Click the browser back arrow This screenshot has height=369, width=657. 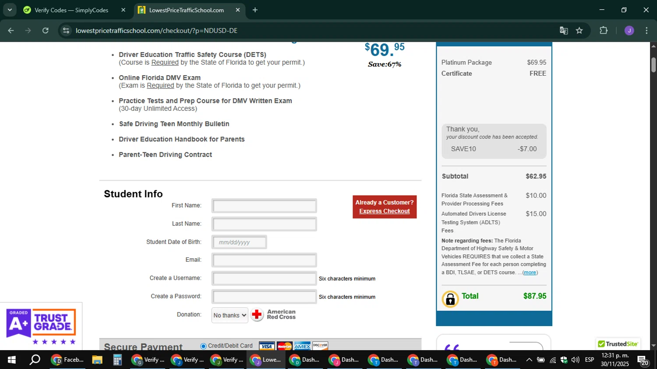pyautogui.click(x=11, y=31)
